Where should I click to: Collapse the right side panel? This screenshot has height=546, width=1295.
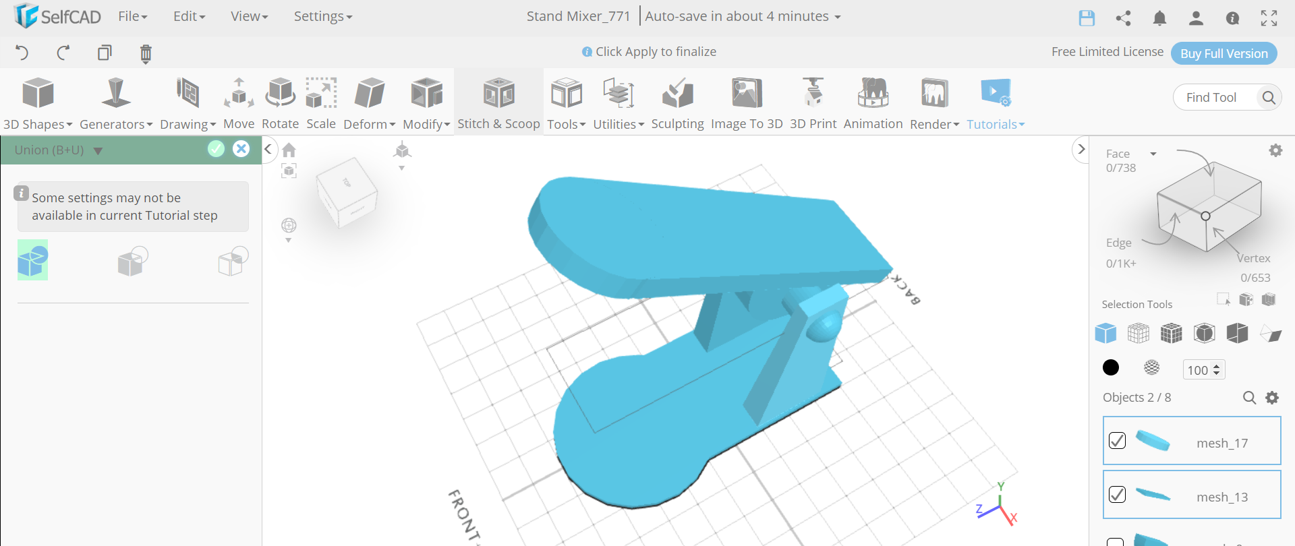(1081, 149)
